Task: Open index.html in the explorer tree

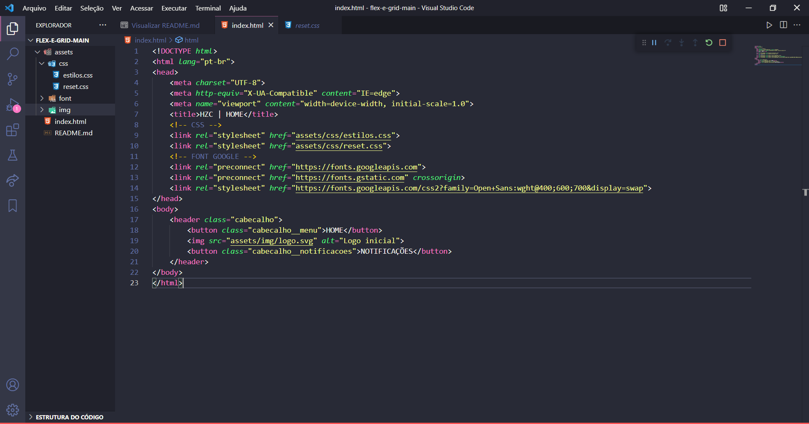Action: 70,121
